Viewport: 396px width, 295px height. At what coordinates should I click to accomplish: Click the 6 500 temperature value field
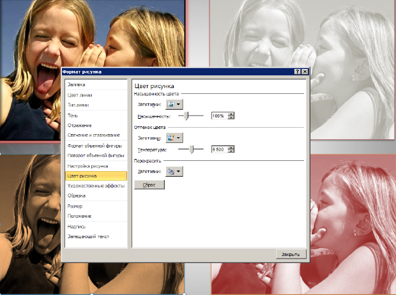tap(220, 149)
